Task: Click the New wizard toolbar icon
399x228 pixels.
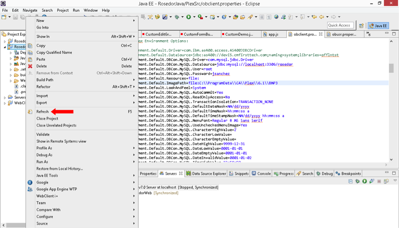Action: [4, 17]
